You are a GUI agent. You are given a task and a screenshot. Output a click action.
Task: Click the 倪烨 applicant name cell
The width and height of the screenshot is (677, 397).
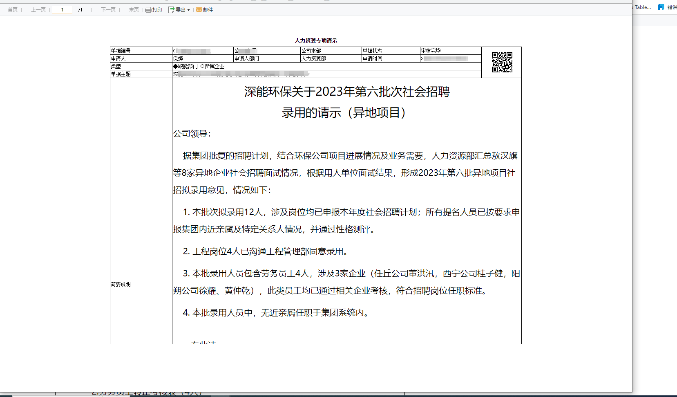[203, 58]
